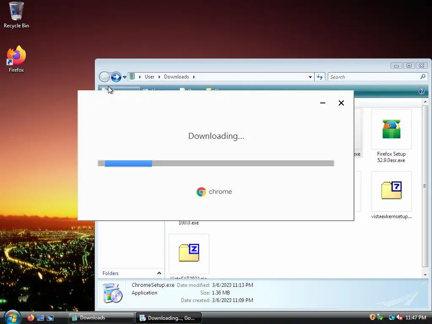Image resolution: width=432 pixels, height=324 pixels.
Task: Click the vertical scrollbar thumb in Explorer
Action: pyautogui.click(x=425, y=186)
